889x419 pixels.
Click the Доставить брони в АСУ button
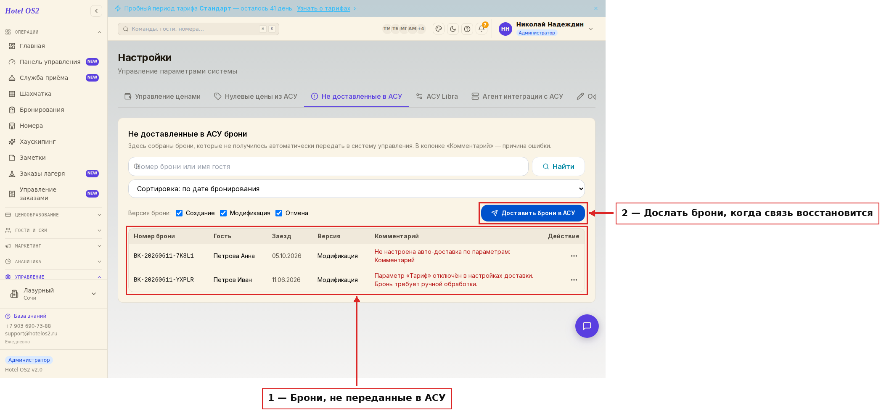(533, 213)
